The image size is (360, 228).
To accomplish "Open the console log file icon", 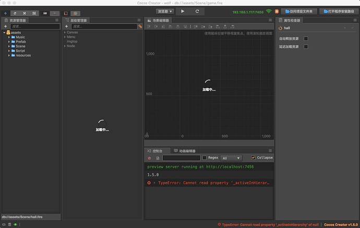I will click(x=158, y=158).
